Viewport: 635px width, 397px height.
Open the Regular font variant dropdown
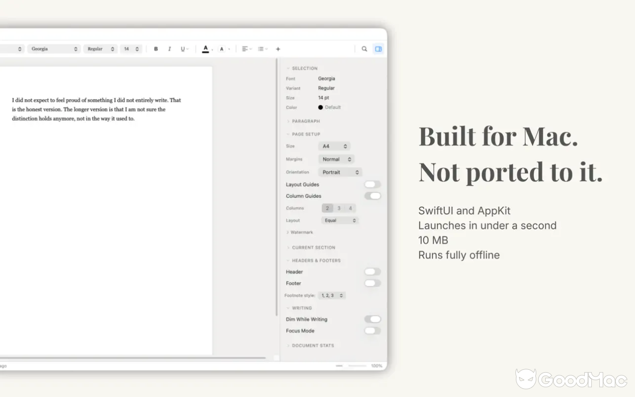(100, 49)
